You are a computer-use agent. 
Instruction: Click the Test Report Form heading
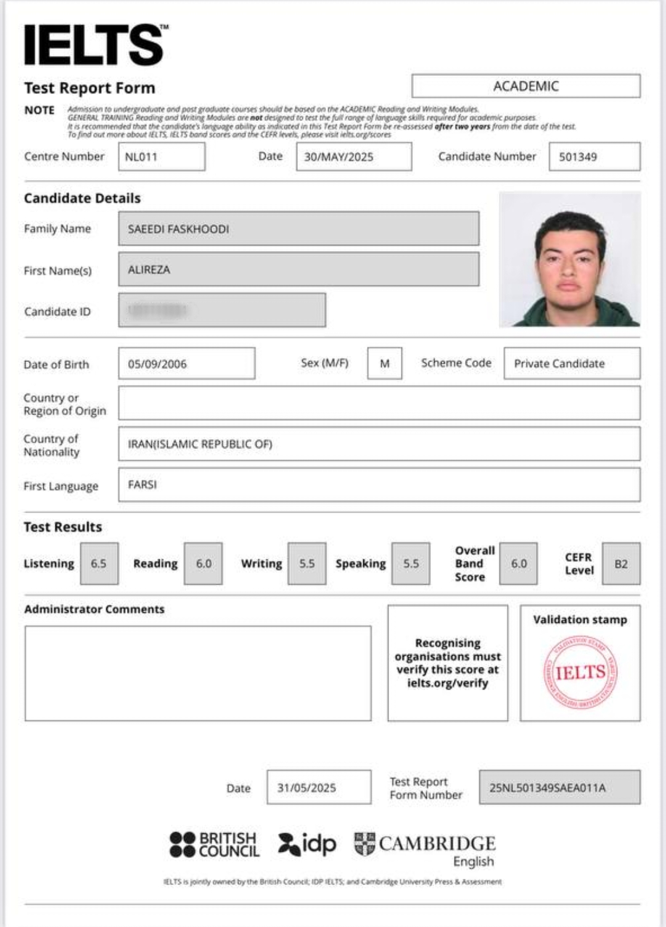(x=89, y=88)
